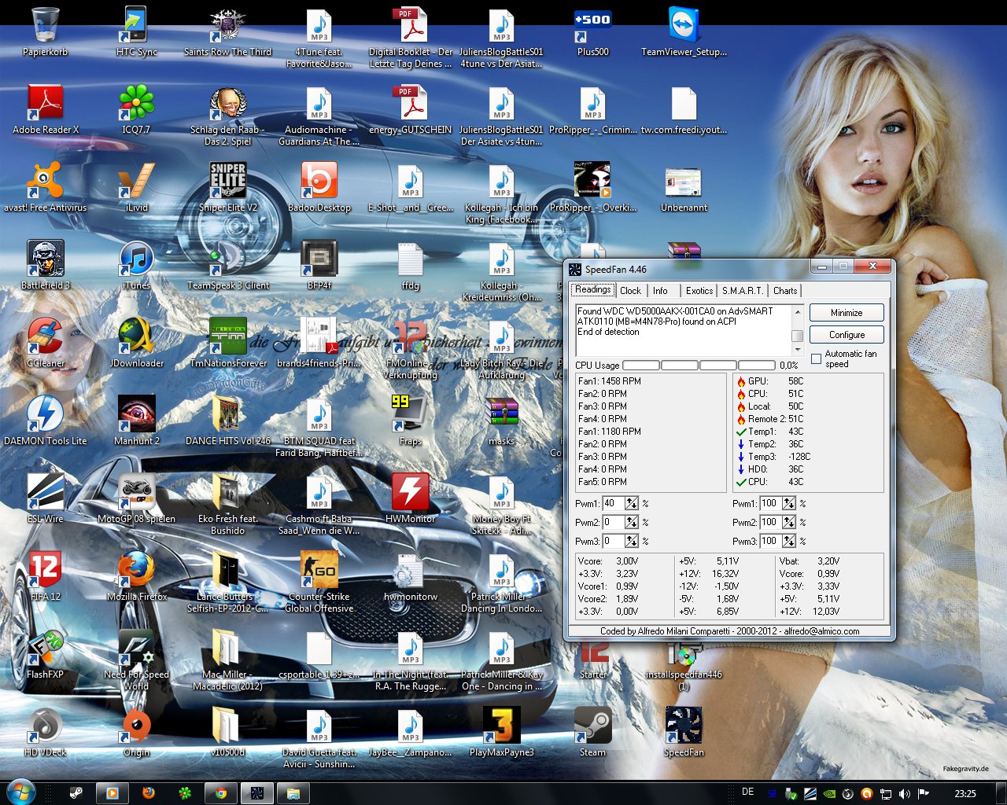Switch to the Clock tab in SpeedFan
Screen dimensions: 1007x805
pos(631,290)
